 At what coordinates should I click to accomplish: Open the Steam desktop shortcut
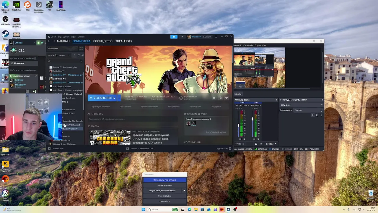(5, 35)
